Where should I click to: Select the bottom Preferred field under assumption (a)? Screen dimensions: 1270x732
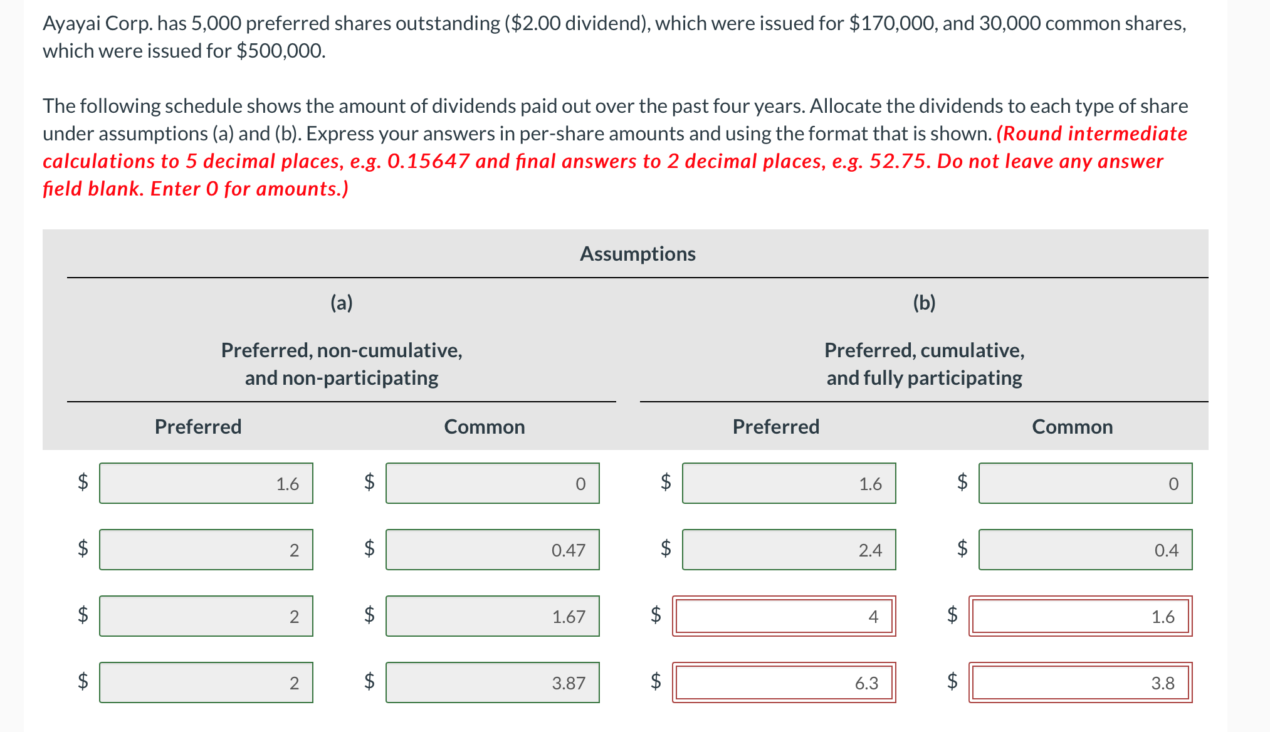[x=207, y=682]
